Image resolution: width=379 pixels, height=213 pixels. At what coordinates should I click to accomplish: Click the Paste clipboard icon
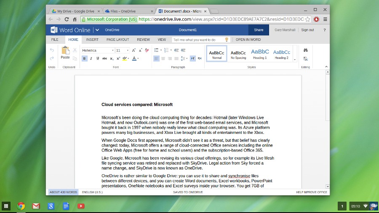(x=65, y=51)
